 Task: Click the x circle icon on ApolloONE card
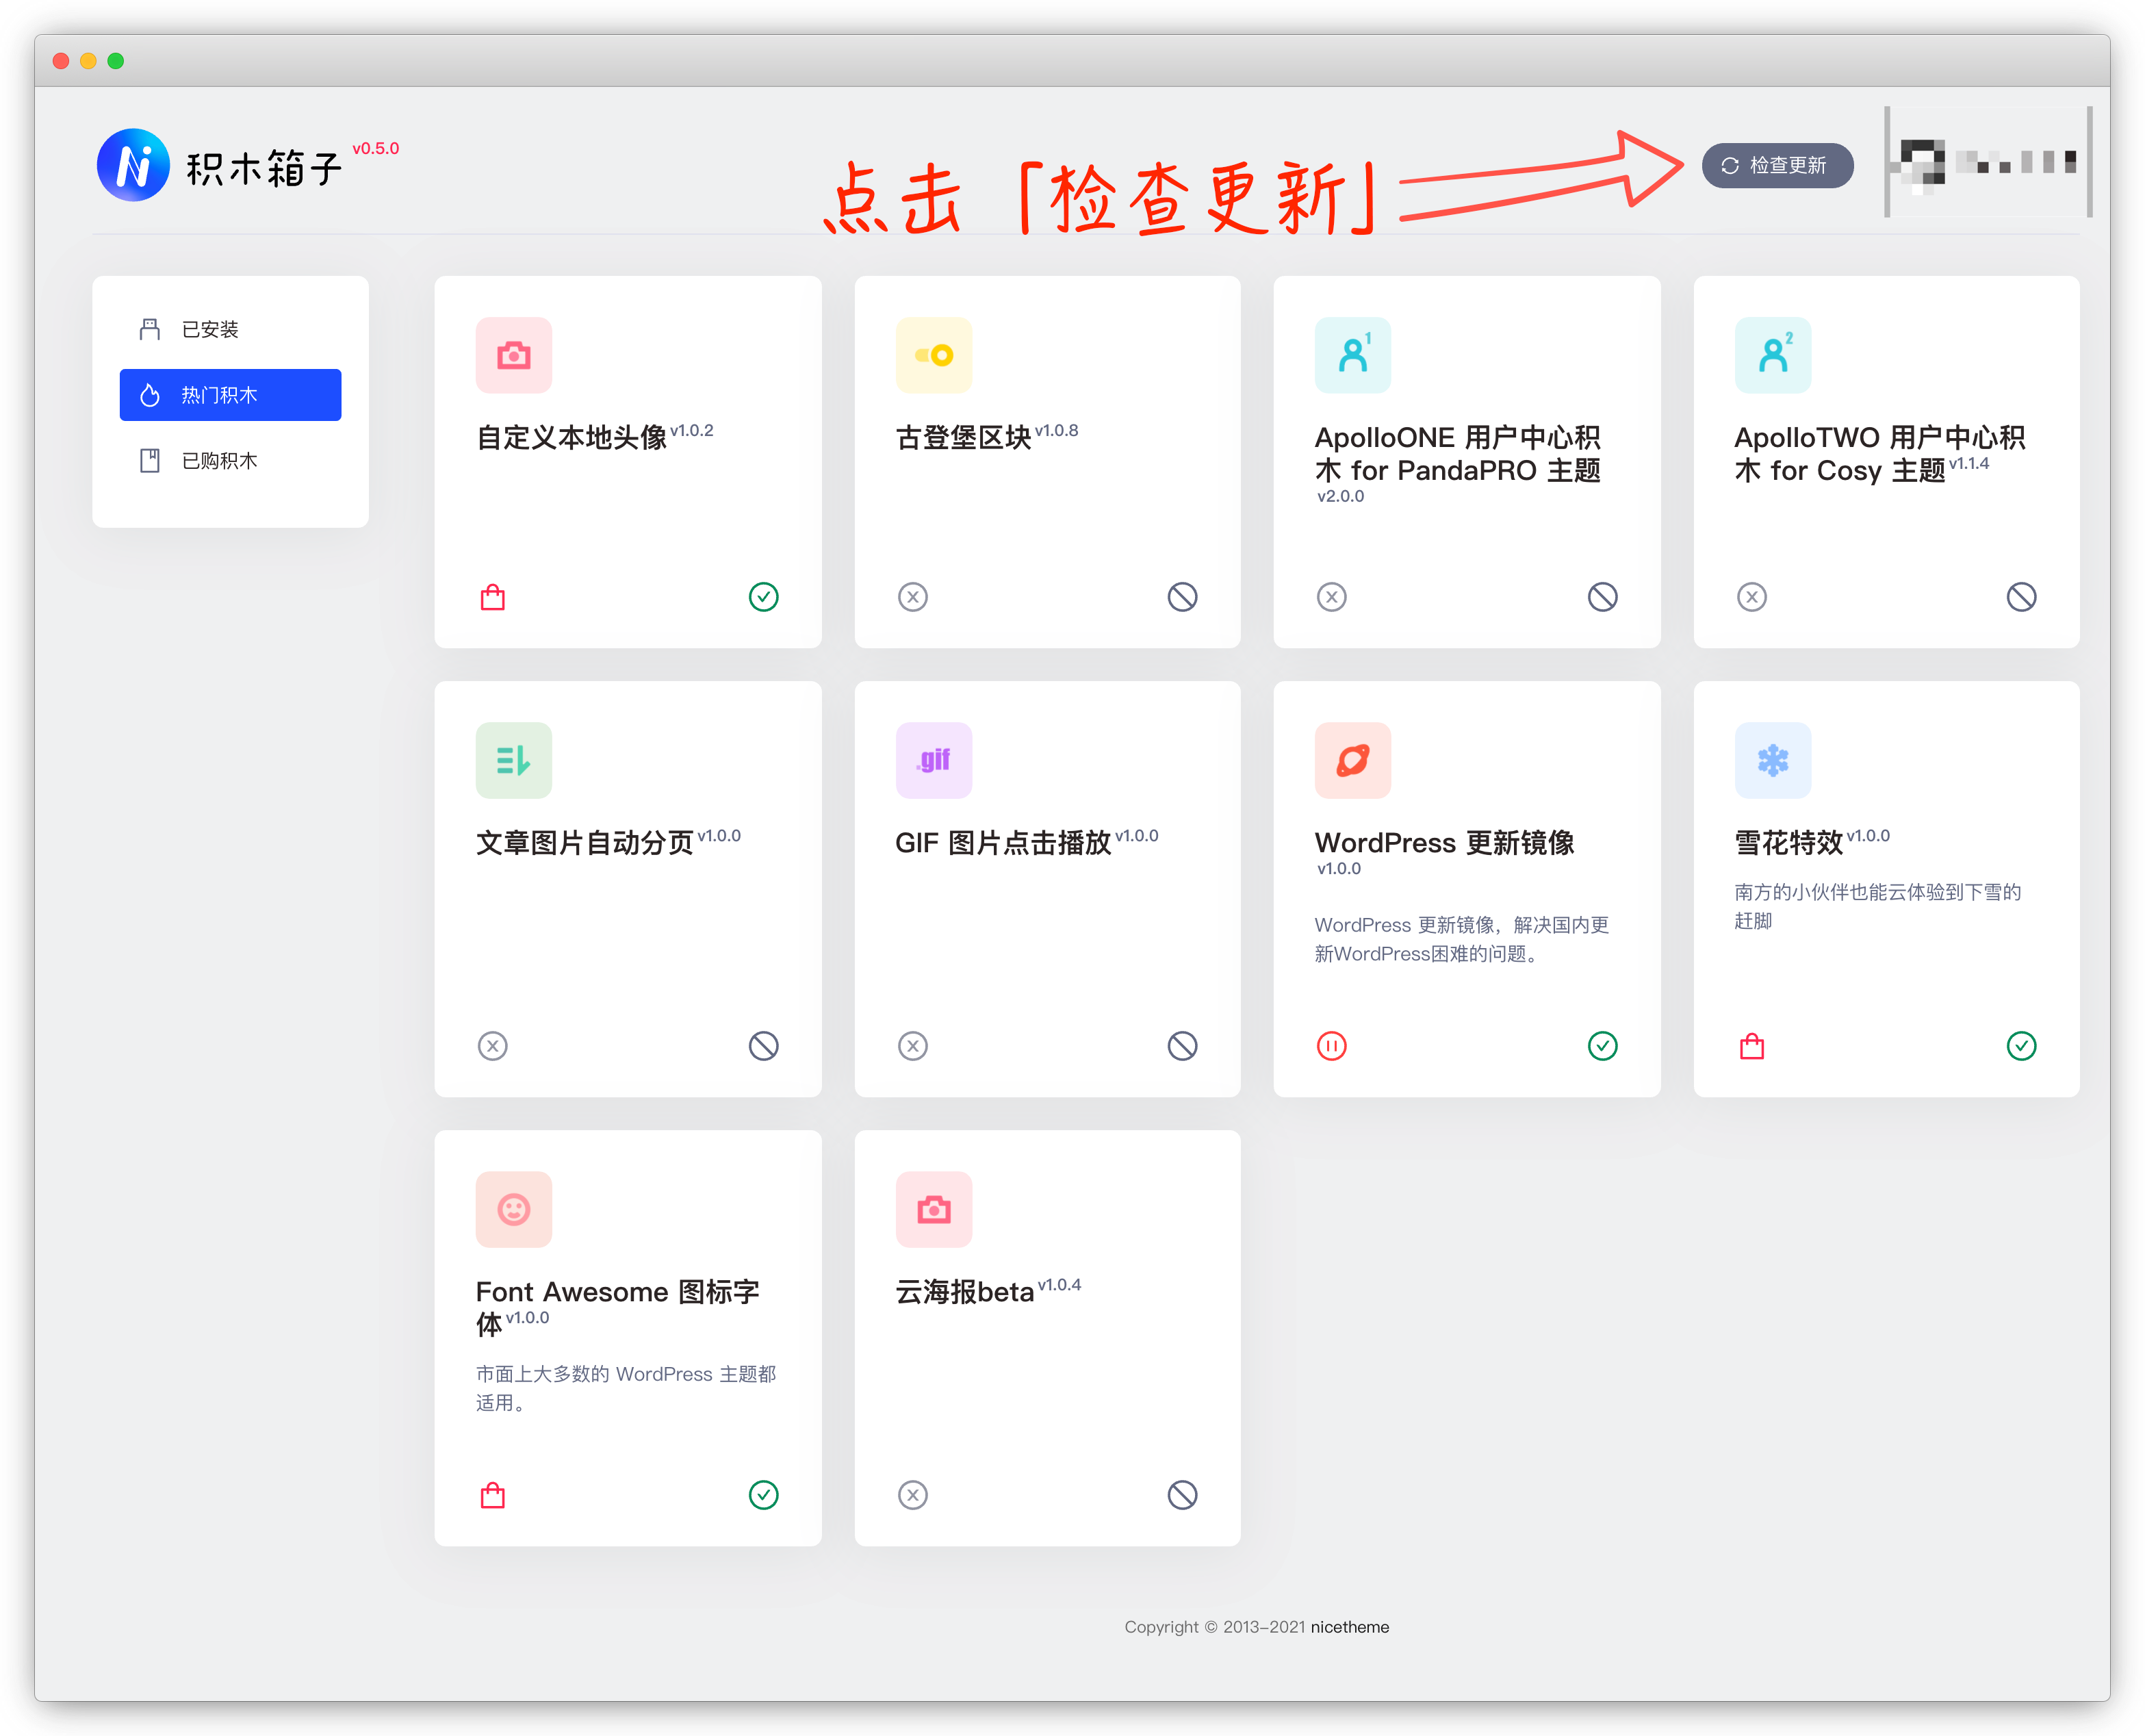click(1332, 597)
